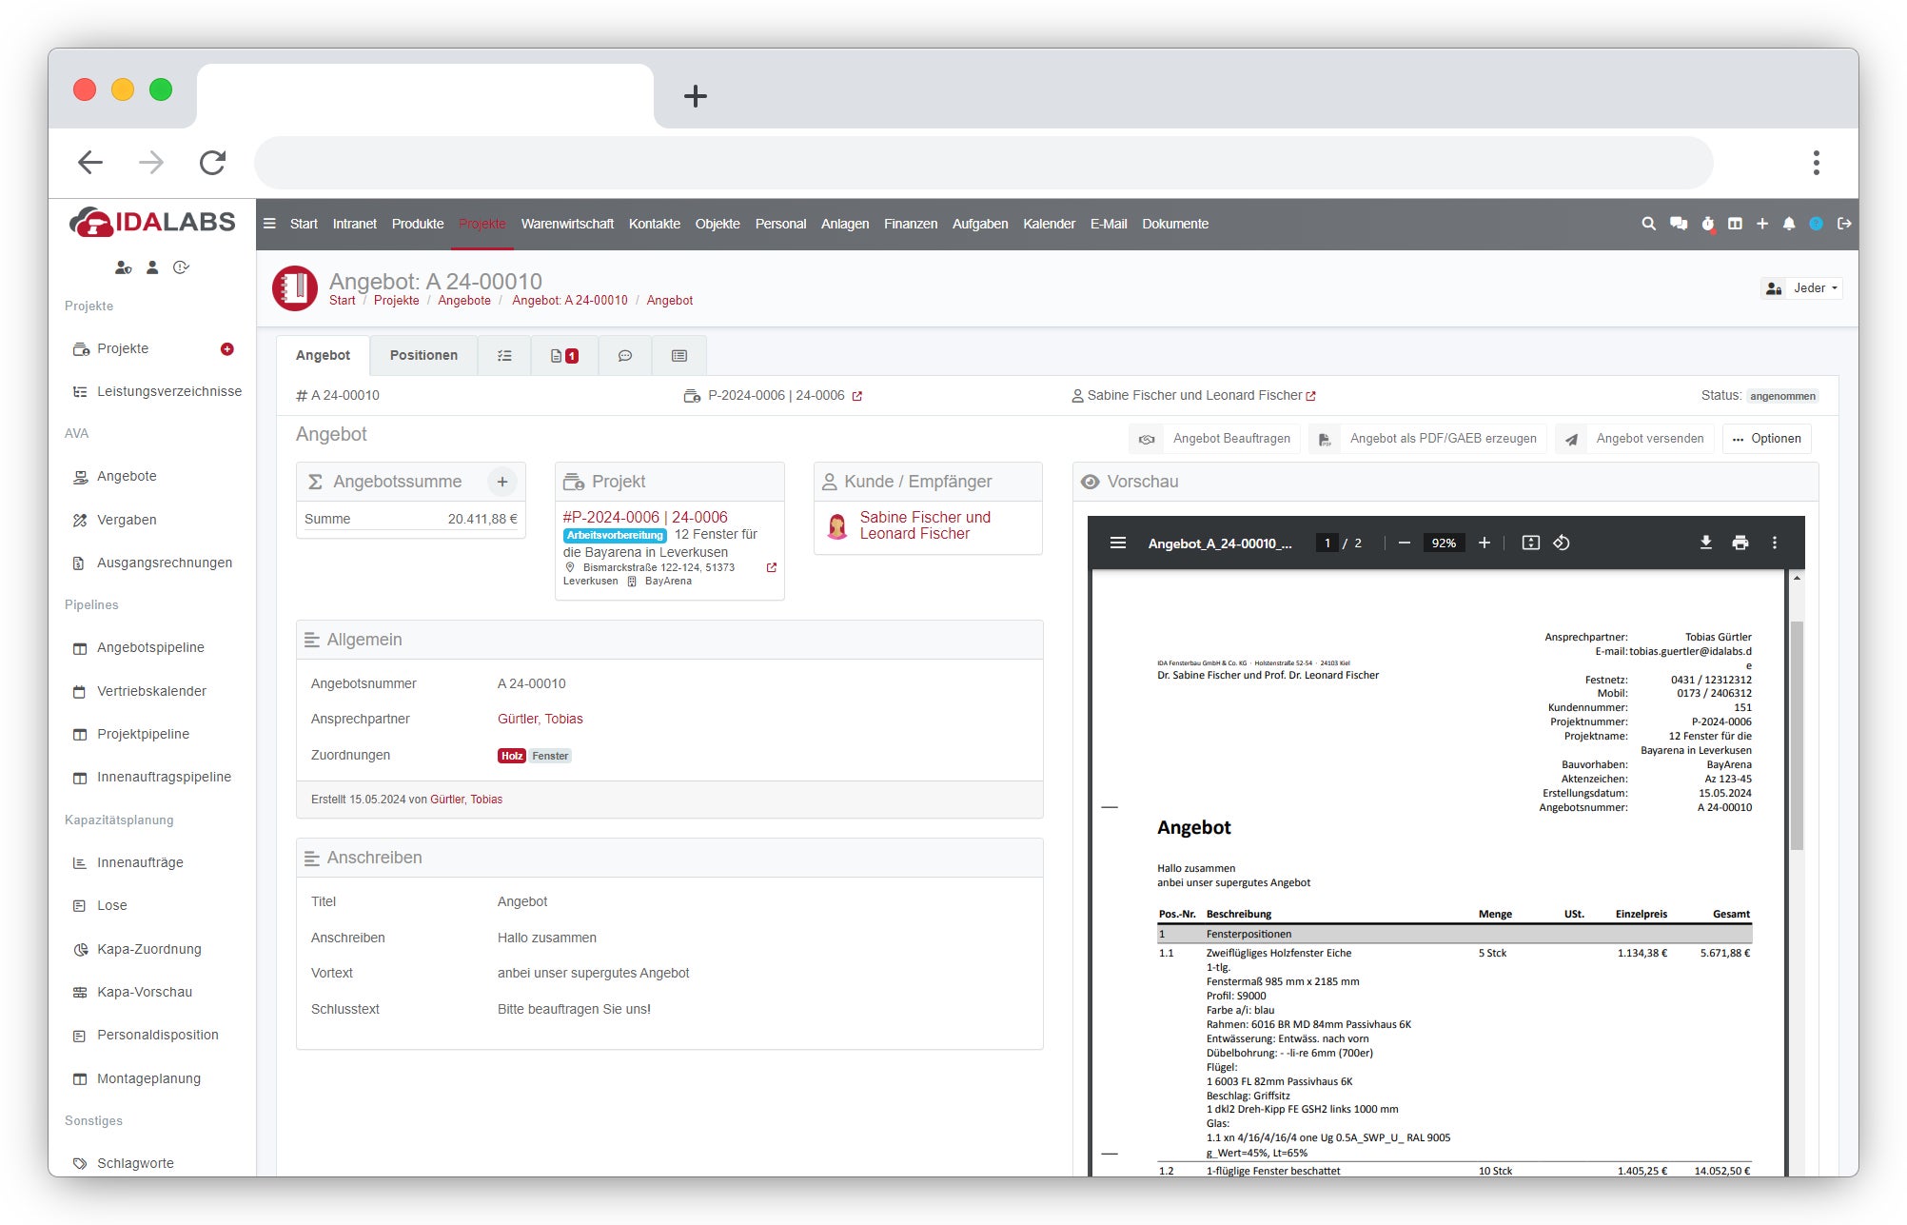Viewport: 1907px width, 1225px height.
Task: Click Angebot Beauftragen button
Action: click(1214, 439)
